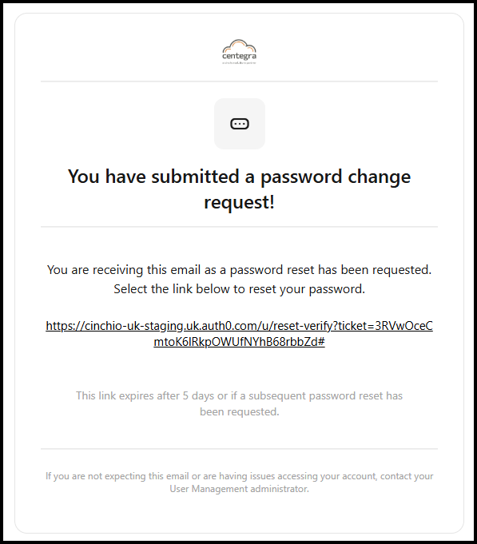This screenshot has width=477, height=544.
Task: Click the orange cloud outline above centegra
Action: pos(240,46)
